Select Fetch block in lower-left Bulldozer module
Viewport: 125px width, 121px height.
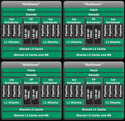tap(31, 70)
